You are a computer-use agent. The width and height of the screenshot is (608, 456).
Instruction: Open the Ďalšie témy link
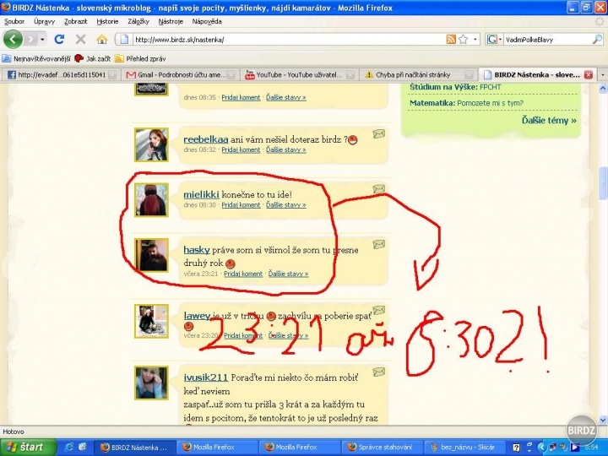[549, 120]
